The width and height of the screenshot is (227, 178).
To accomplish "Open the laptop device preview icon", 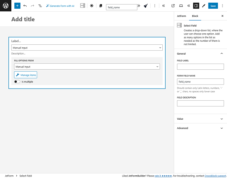I will (181, 6).
